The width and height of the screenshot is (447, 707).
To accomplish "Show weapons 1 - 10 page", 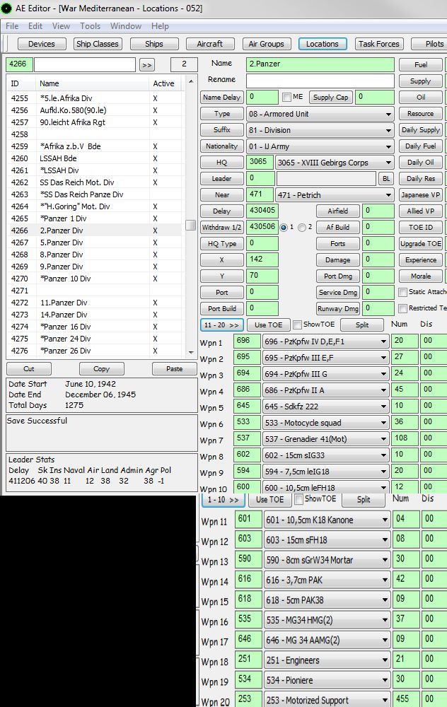I will [223, 500].
